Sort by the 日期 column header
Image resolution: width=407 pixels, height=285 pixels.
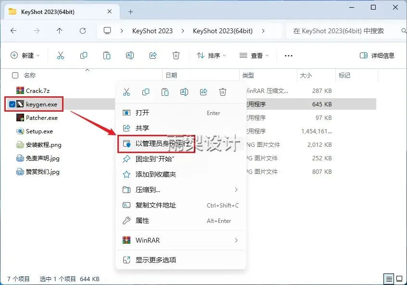pos(171,75)
